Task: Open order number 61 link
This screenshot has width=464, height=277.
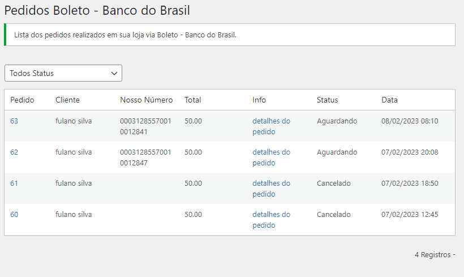Action: [14, 183]
